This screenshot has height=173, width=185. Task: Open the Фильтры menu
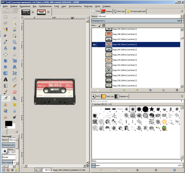coord(88,6)
